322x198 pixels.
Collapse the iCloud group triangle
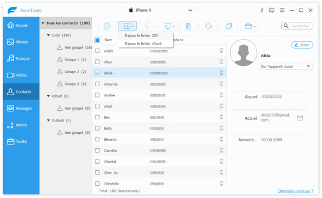click(48, 96)
